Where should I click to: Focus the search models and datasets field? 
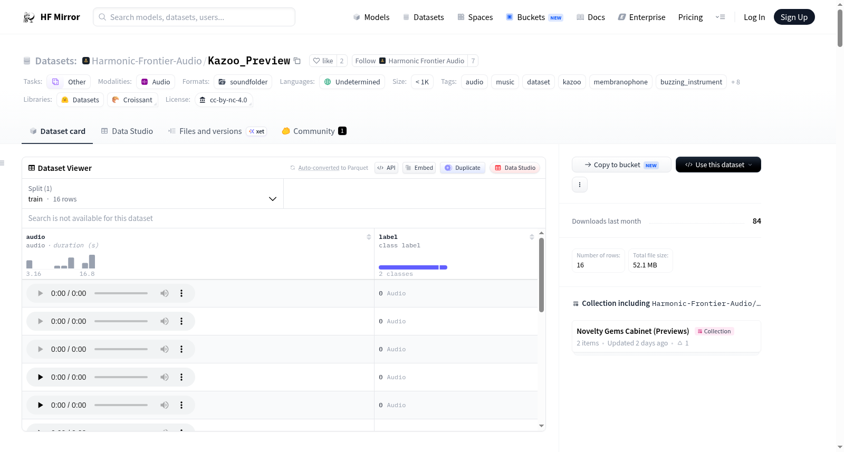(194, 17)
